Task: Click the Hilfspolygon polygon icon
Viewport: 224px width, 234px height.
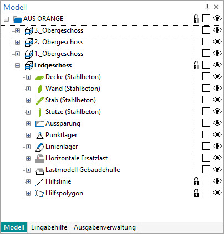Action: 40,194
